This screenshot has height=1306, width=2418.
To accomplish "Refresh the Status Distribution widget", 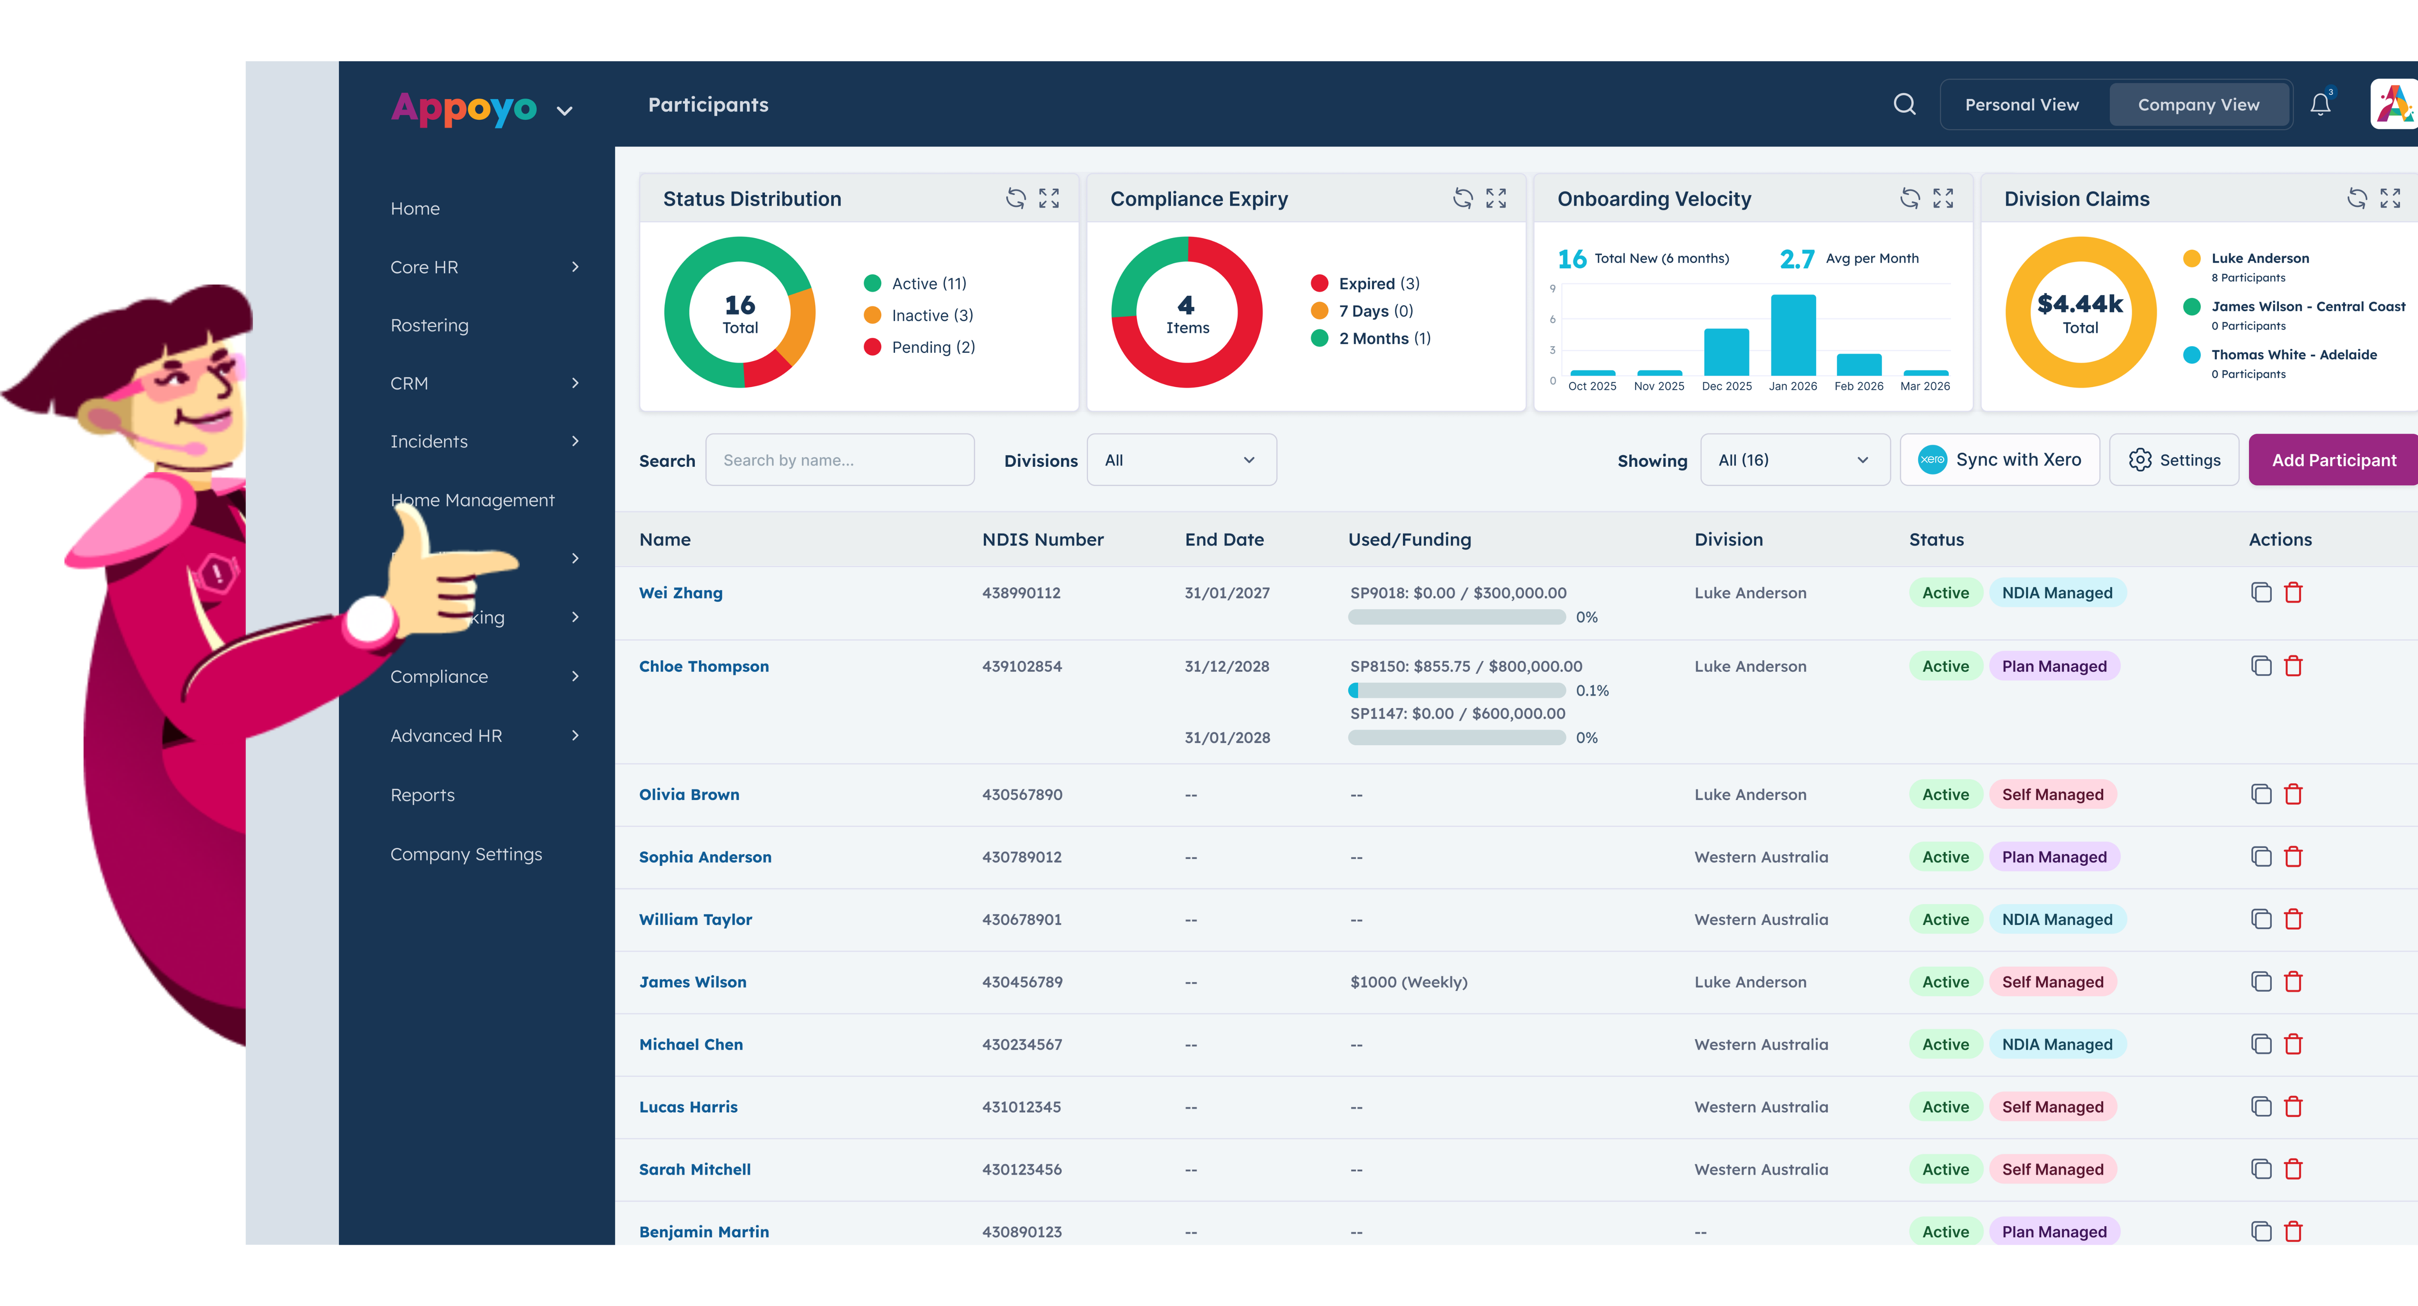I will point(1016,198).
